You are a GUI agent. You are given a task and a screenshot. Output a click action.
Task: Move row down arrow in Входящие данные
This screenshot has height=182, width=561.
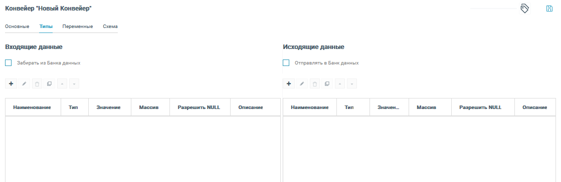(74, 84)
